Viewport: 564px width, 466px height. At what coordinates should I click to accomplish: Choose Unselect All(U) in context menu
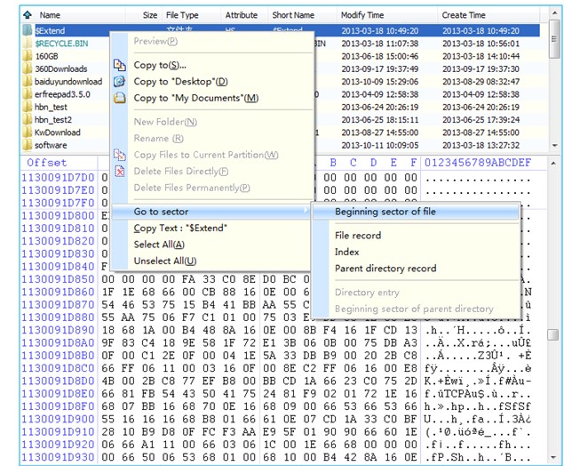(x=165, y=261)
